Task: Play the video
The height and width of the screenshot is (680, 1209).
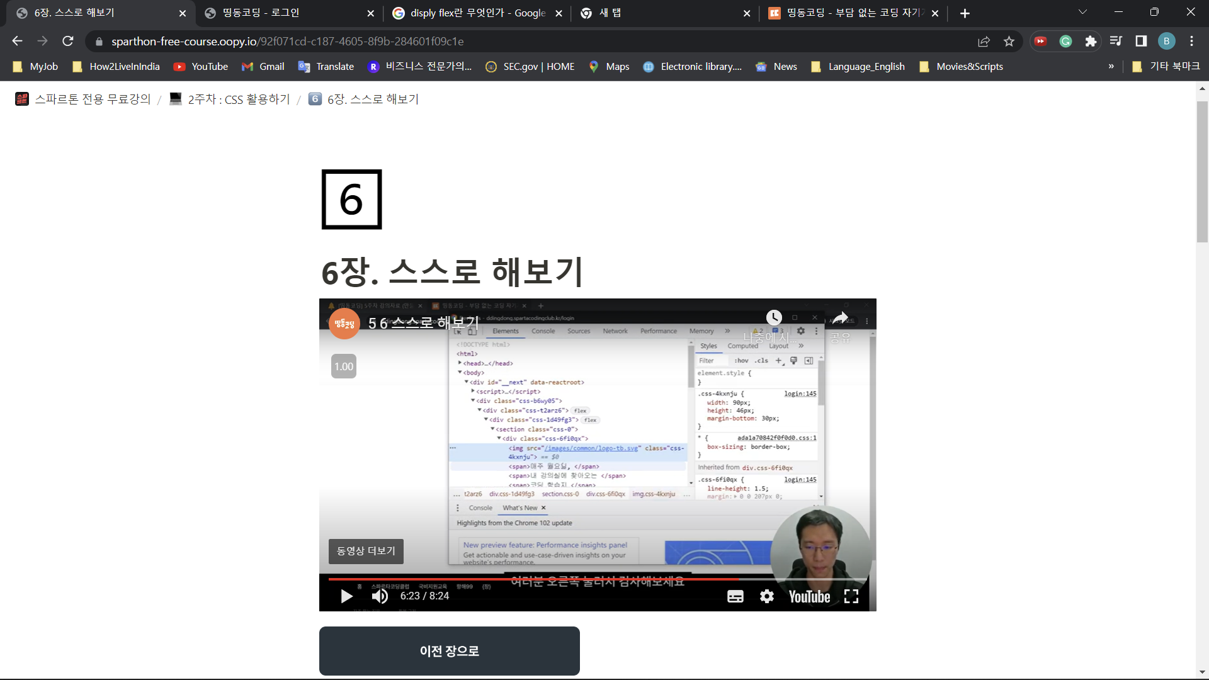Action: pyautogui.click(x=346, y=596)
